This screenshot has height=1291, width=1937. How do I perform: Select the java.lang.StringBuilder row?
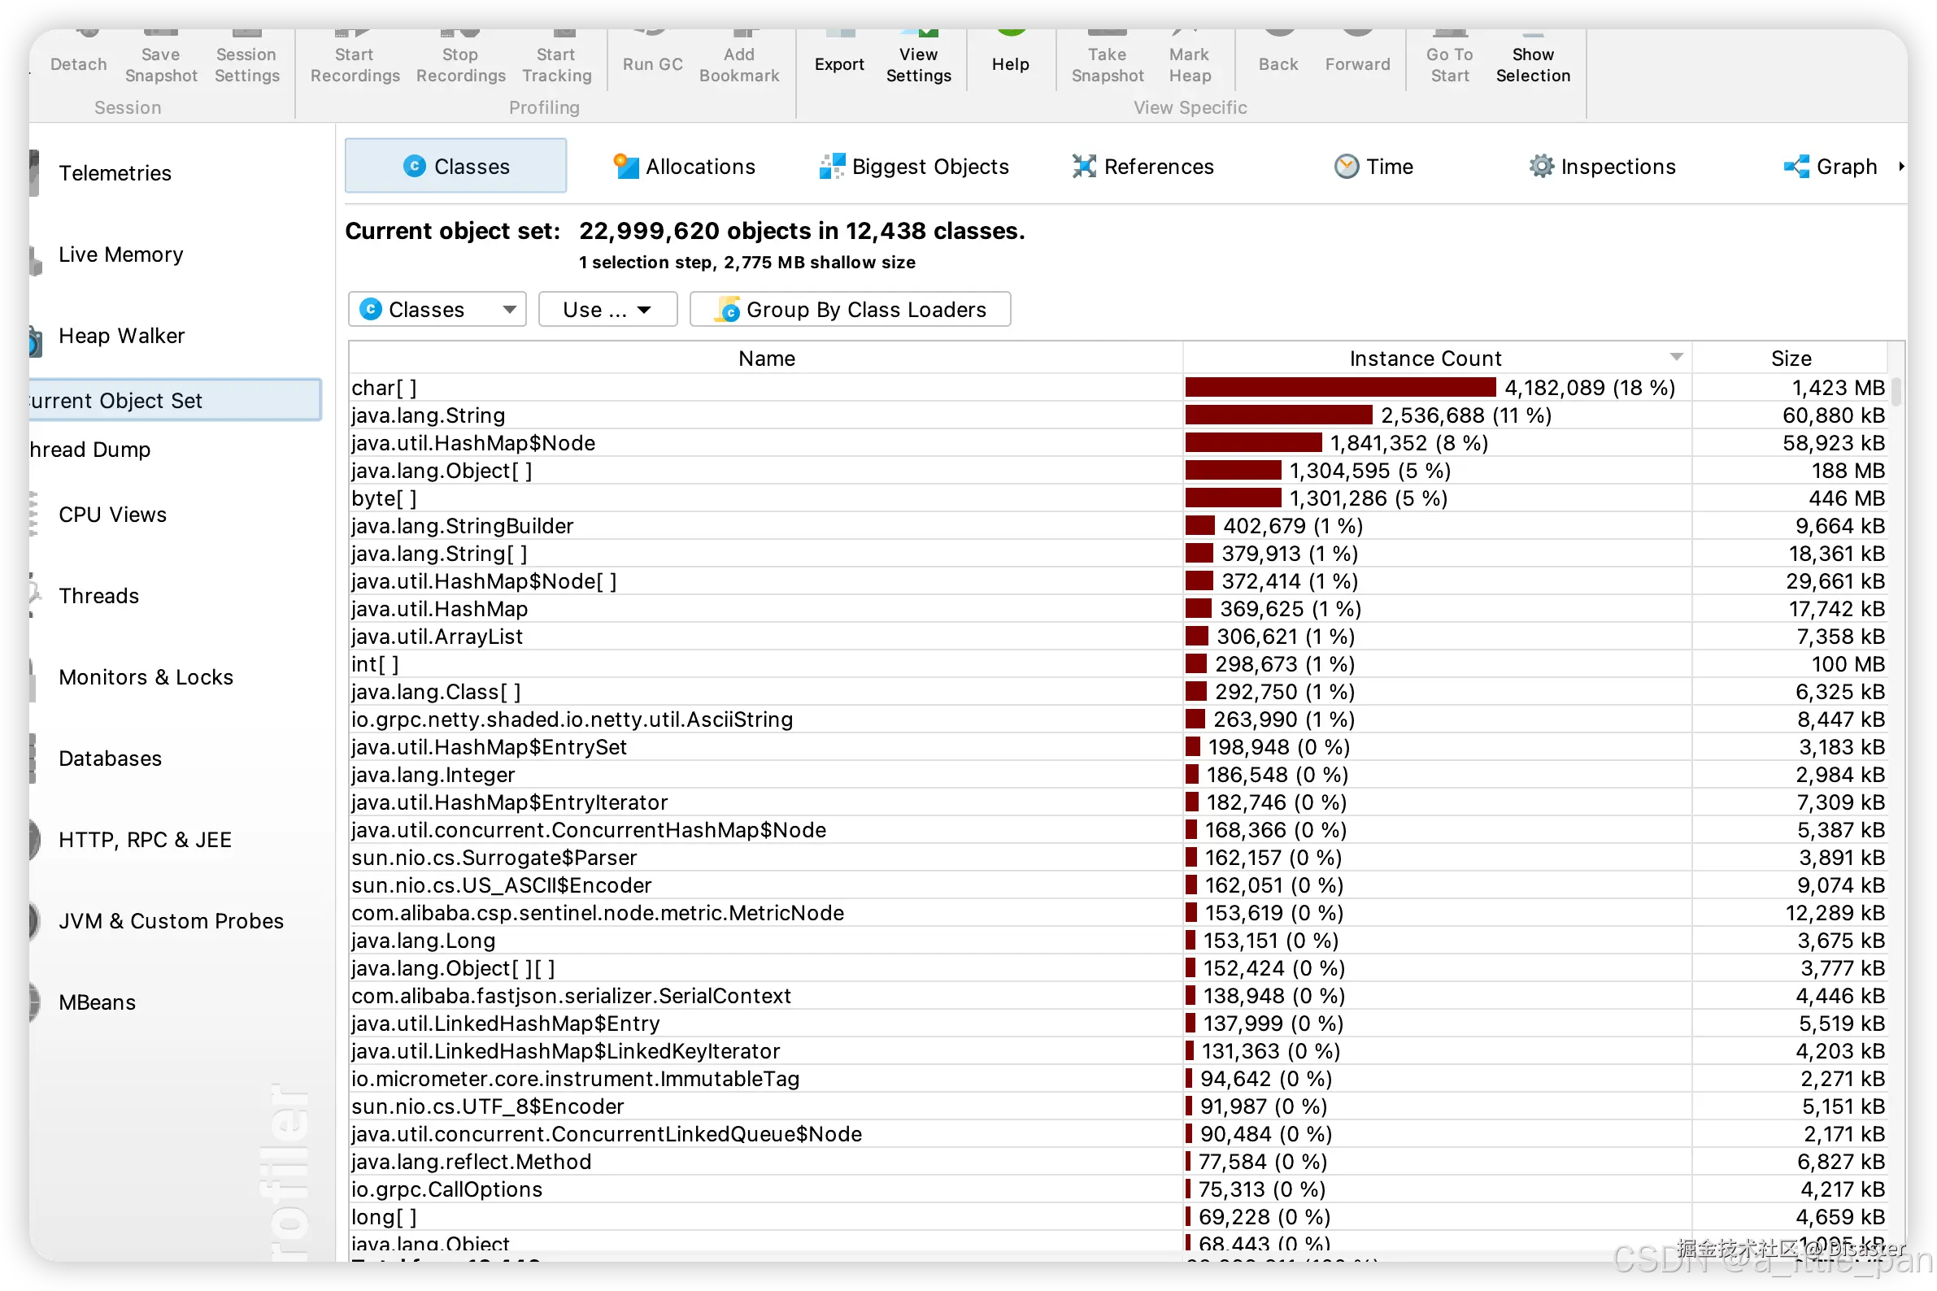click(1118, 526)
